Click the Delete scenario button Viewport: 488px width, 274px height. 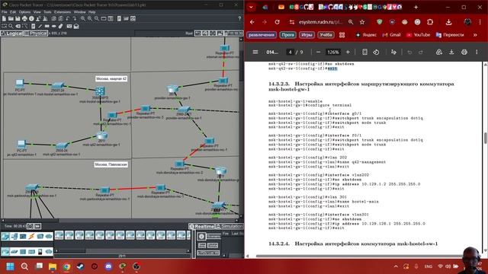(x=213, y=245)
